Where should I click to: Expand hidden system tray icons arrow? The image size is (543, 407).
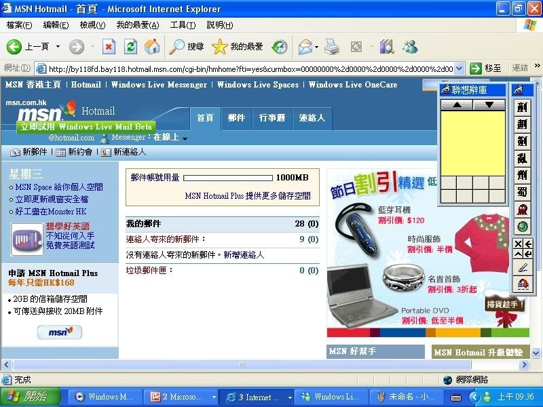tap(474, 397)
